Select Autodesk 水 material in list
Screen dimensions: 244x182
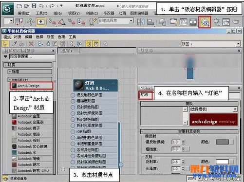tap(32, 153)
